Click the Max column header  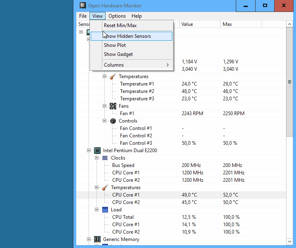[x=241, y=24]
